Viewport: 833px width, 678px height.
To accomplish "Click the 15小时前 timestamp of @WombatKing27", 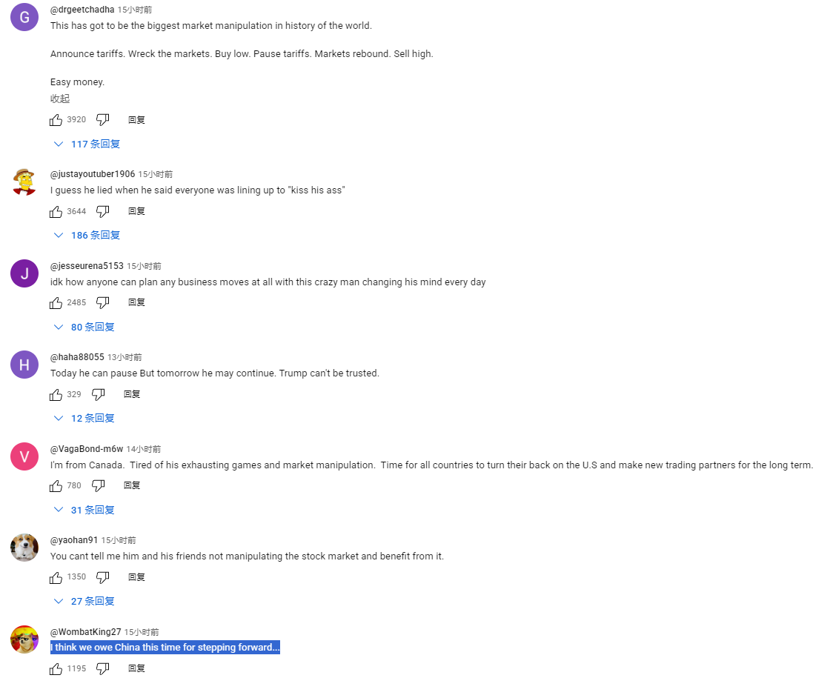I will (x=142, y=632).
